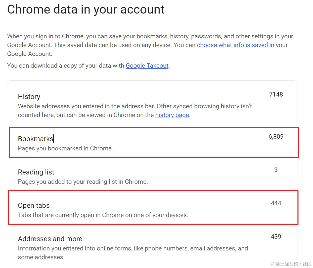Click the Bookmarks heading
Screen dimensions: 313x268
tap(35, 139)
